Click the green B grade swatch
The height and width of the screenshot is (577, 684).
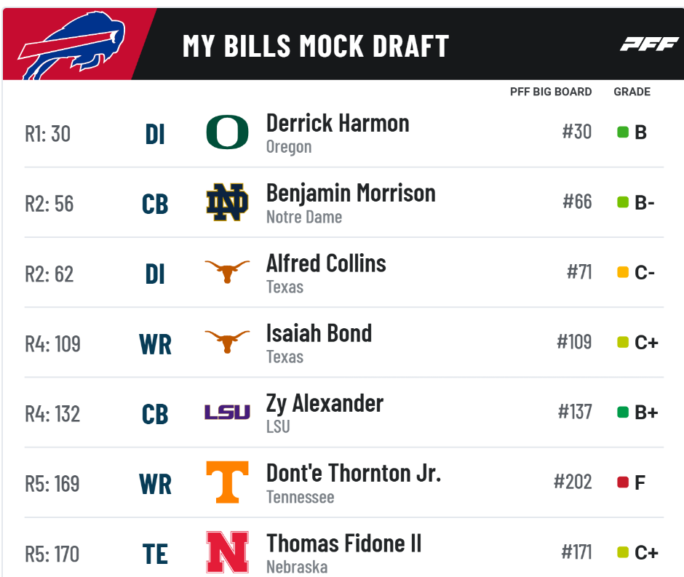(x=623, y=132)
